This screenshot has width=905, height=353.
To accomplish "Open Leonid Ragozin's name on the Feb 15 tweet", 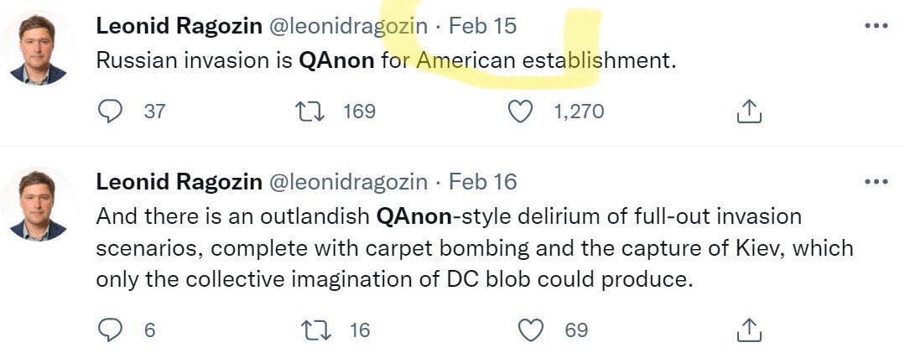I will point(179,26).
